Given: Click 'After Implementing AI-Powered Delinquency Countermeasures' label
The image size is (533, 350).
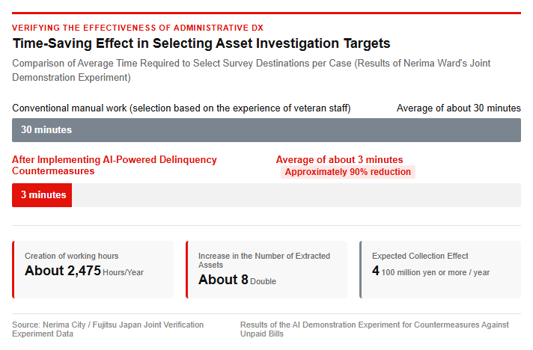Looking at the screenshot, I should click(115, 165).
